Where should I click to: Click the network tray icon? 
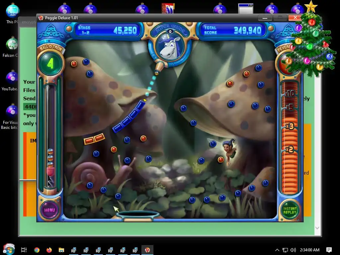click(285, 250)
